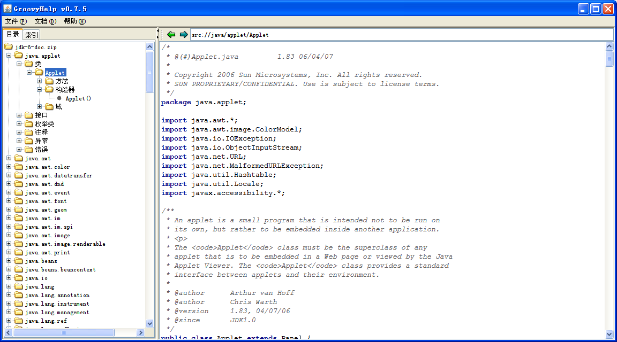The image size is (617, 342).
Task: Click the java.lang folder icon
Action: click(19, 286)
